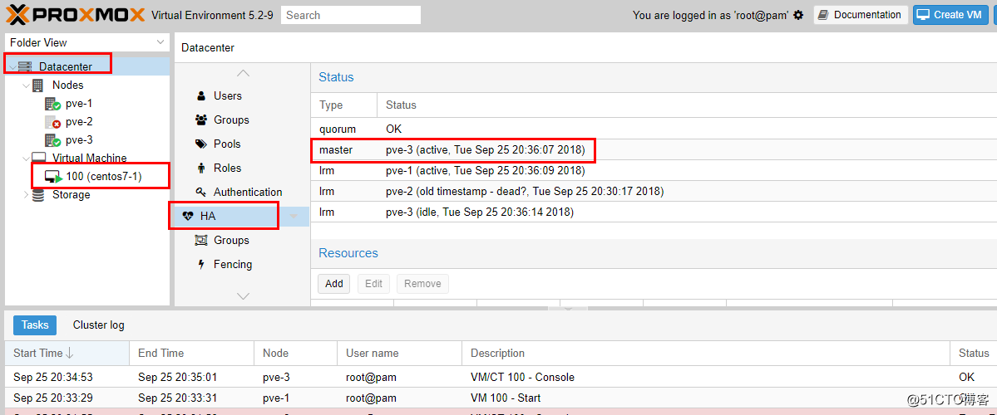This screenshot has height=415, width=997.
Task: Click the Authentication key icon
Action: click(201, 192)
